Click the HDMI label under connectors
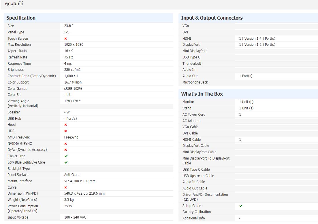The width and height of the screenshot is (318, 224). pyautogui.click(x=187, y=39)
